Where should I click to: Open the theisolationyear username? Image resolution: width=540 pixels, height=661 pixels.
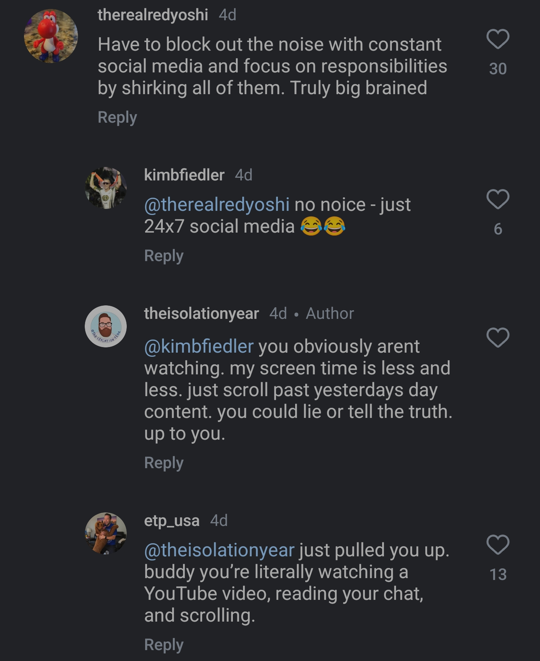[201, 313]
